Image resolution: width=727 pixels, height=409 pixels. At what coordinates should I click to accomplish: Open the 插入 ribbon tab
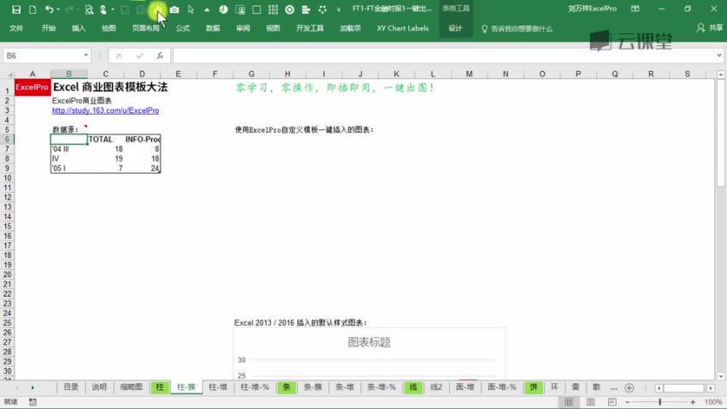click(x=79, y=28)
